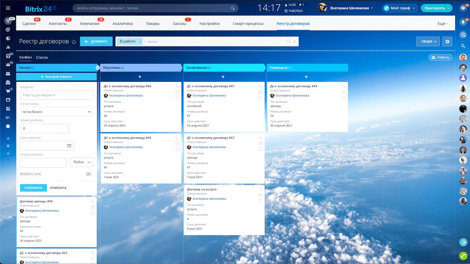The height and width of the screenshot is (264, 470).
Task: Expand the Общее dropdown button
Action: (428, 41)
